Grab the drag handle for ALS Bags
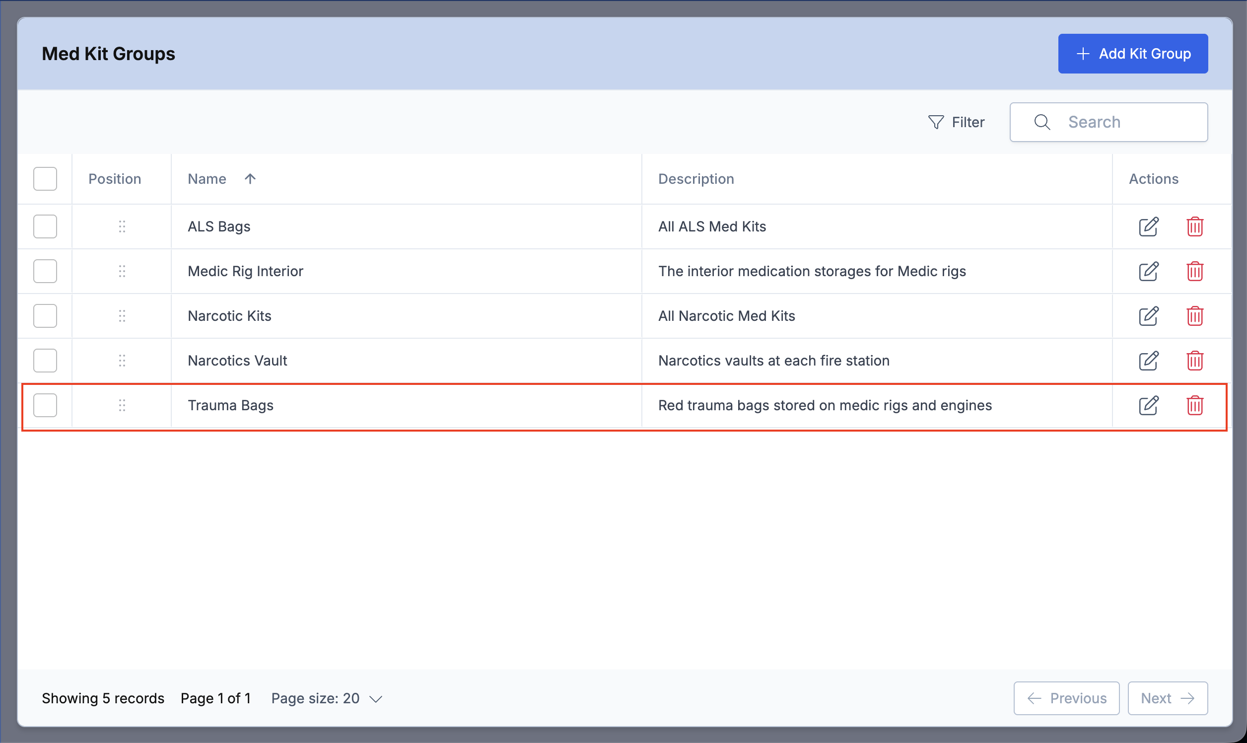 (122, 226)
